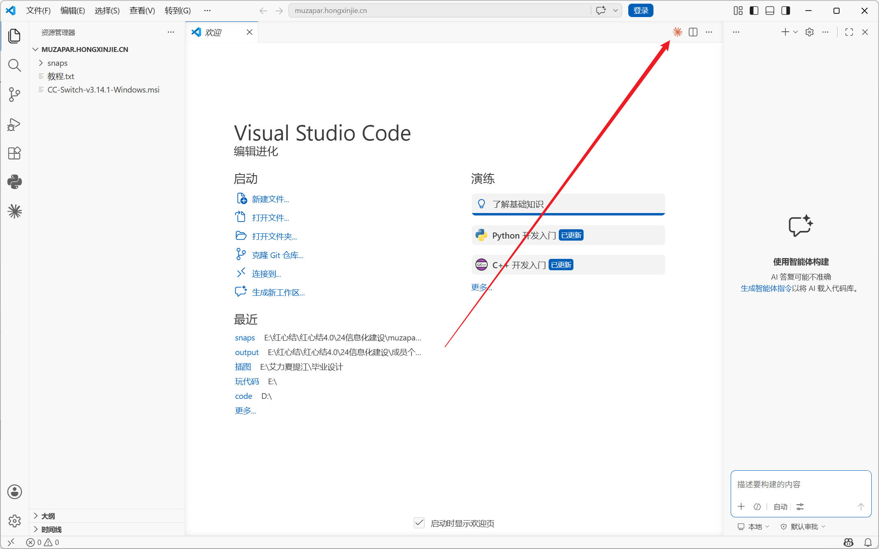879x549 pixels.
Task: Open the 自动 model picker
Action: click(x=780, y=506)
